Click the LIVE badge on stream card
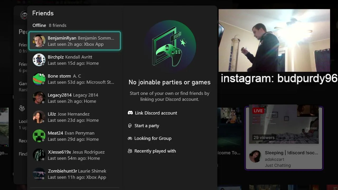This screenshot has height=190, width=338. [258, 111]
